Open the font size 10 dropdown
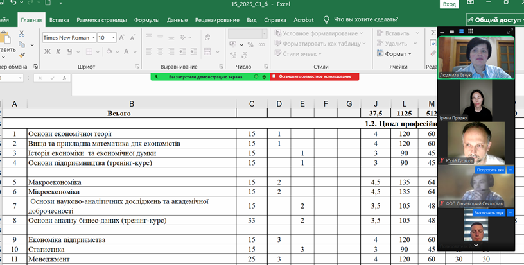The height and width of the screenshot is (265, 524). 114,38
